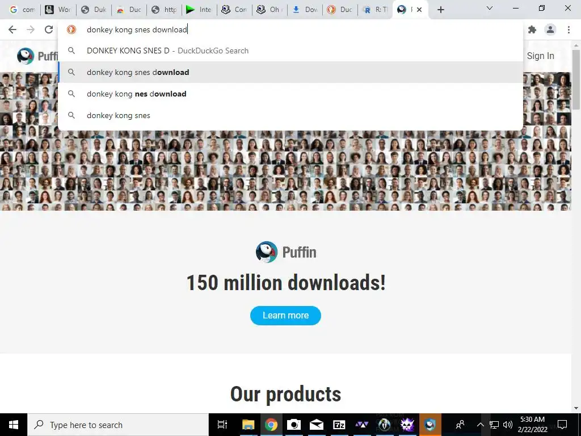Viewport: 581px width, 436px height.
Task: Select suggestion 'DONKEY KONG SNES D' DuckDuckGo Search
Action: [290, 51]
